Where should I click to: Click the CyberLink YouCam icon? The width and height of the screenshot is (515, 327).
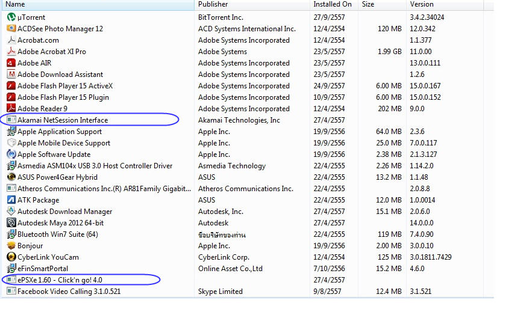(11, 257)
